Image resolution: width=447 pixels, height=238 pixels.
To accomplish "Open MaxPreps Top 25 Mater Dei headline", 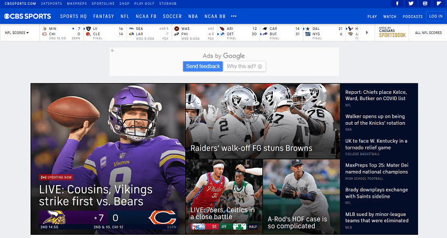I will coord(377,168).
